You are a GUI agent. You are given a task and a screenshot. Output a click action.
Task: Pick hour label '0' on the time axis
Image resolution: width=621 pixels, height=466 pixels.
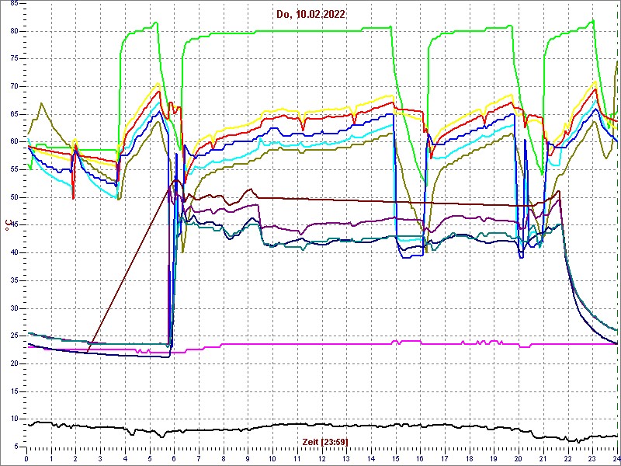26,458
